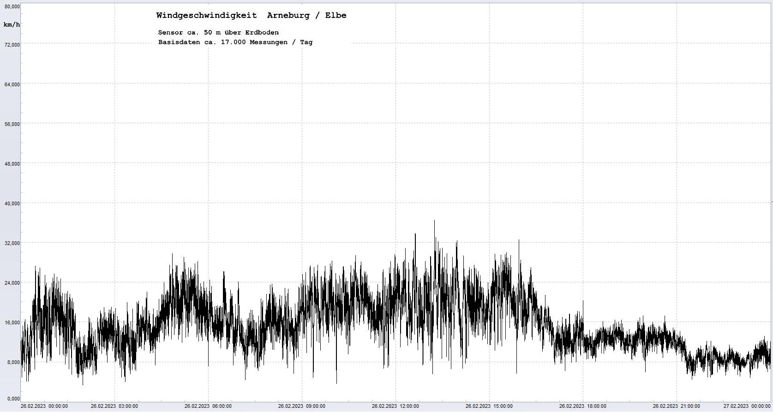Click the 0,000 y-axis label

[x=13, y=399]
